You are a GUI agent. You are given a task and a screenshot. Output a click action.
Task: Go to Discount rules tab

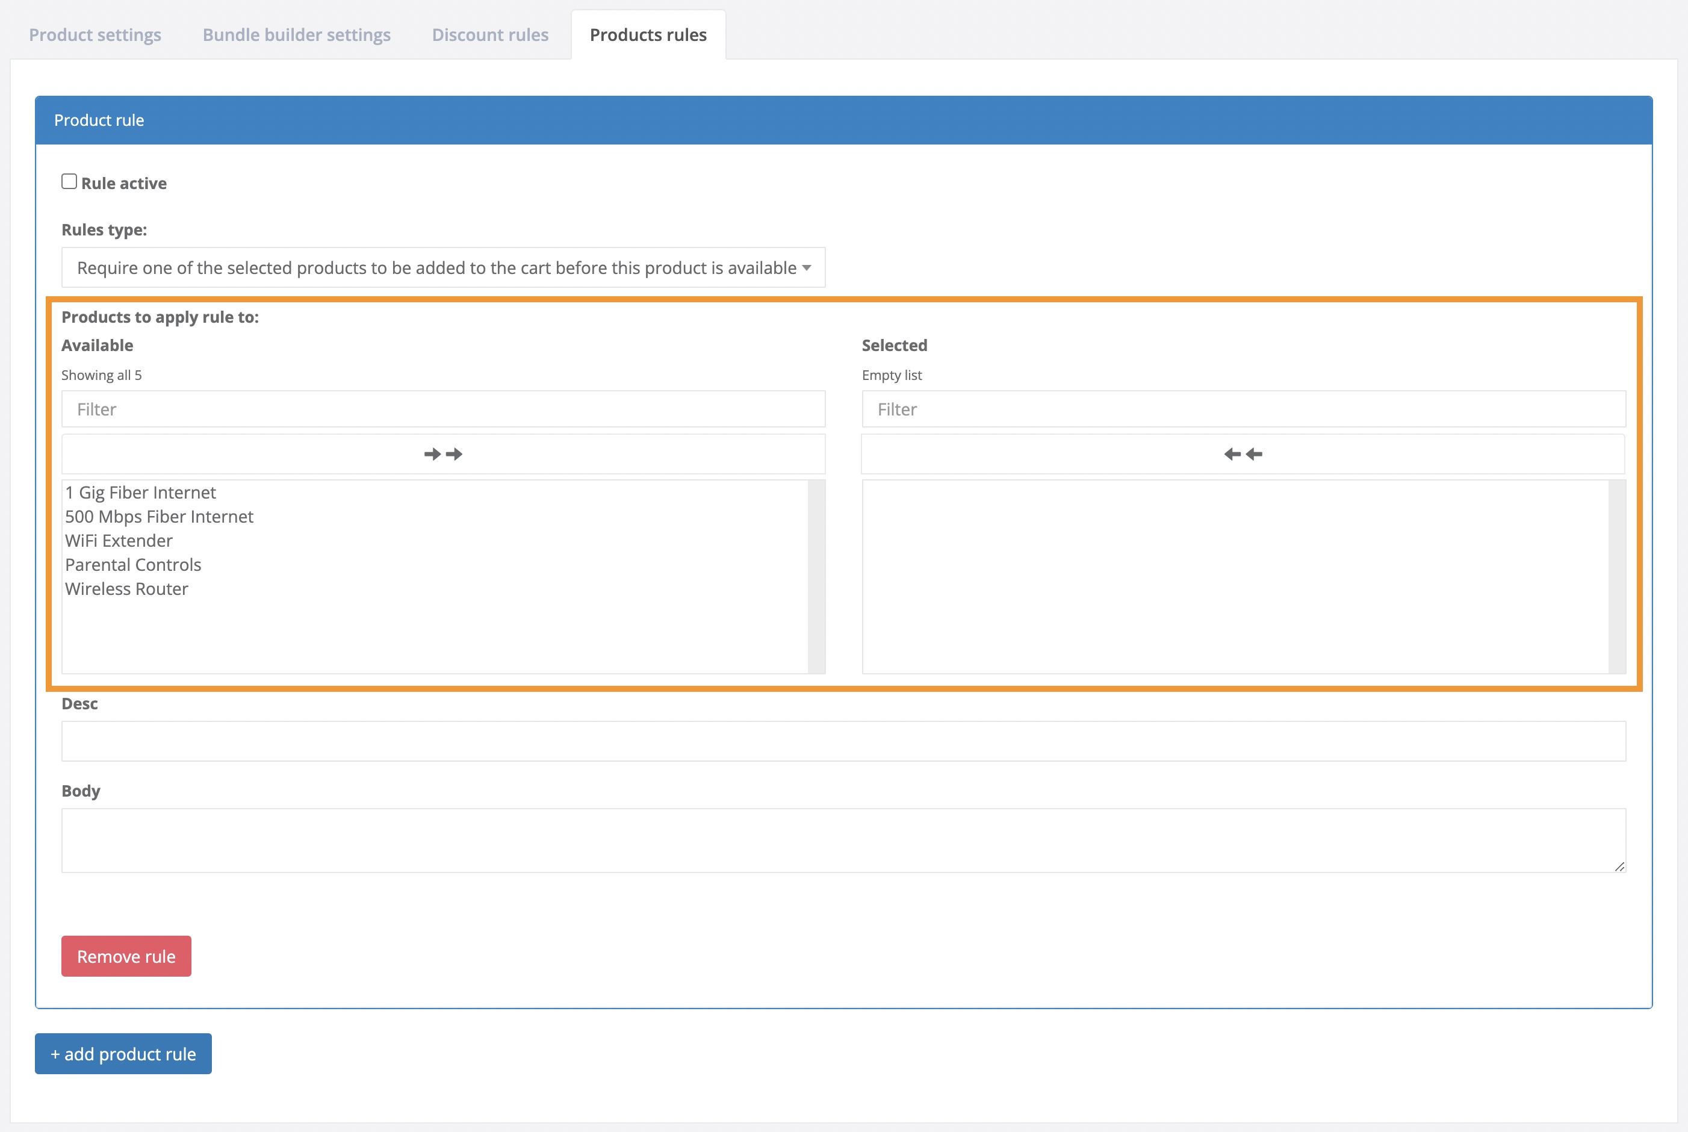pyautogui.click(x=490, y=35)
